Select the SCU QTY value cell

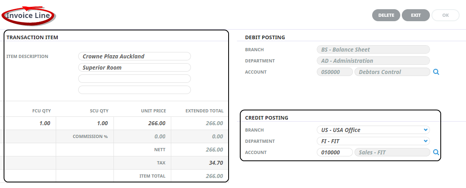85,123
